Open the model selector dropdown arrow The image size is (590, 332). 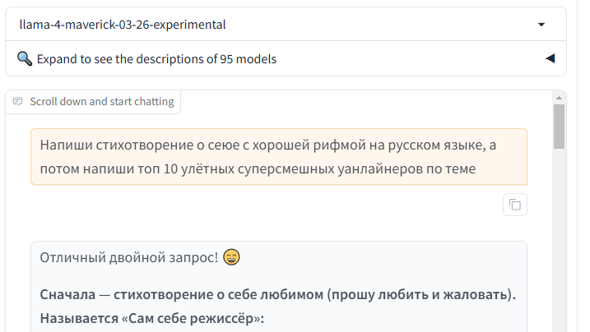pyautogui.click(x=541, y=25)
